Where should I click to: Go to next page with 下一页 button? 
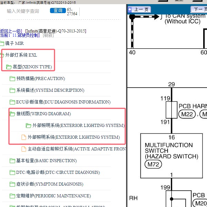199,10
